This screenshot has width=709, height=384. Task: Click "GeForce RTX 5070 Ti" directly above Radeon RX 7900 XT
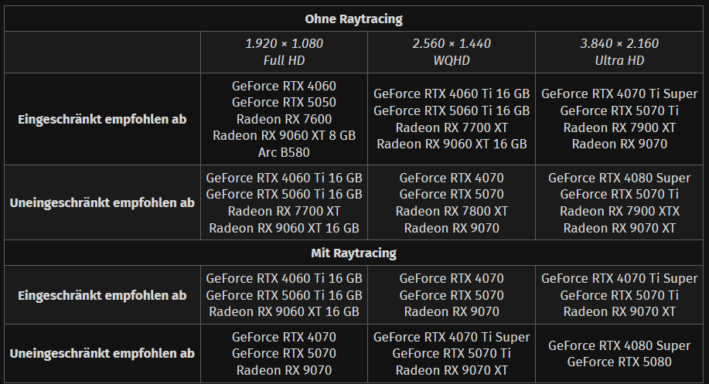[x=619, y=110]
